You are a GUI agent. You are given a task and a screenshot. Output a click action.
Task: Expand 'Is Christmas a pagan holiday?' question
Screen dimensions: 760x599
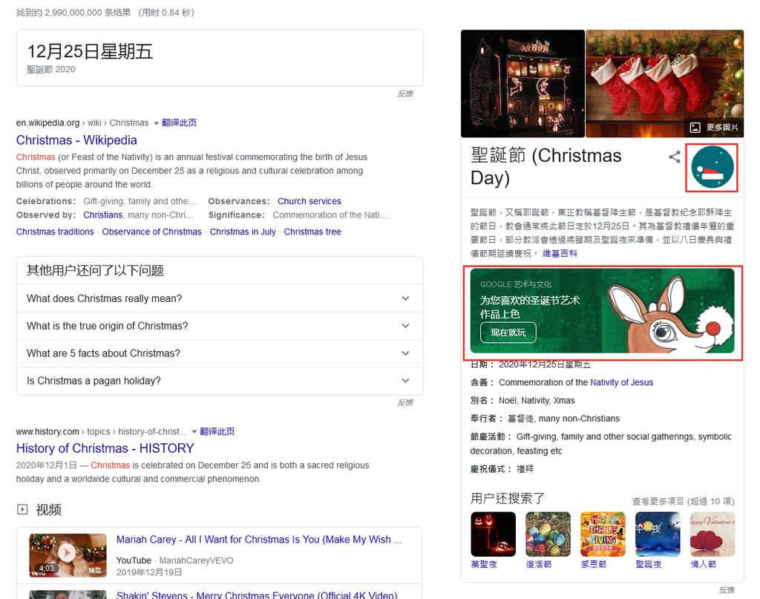coord(220,381)
